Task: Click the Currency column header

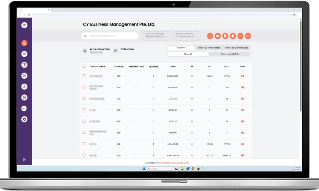Action: pyautogui.click(x=118, y=66)
